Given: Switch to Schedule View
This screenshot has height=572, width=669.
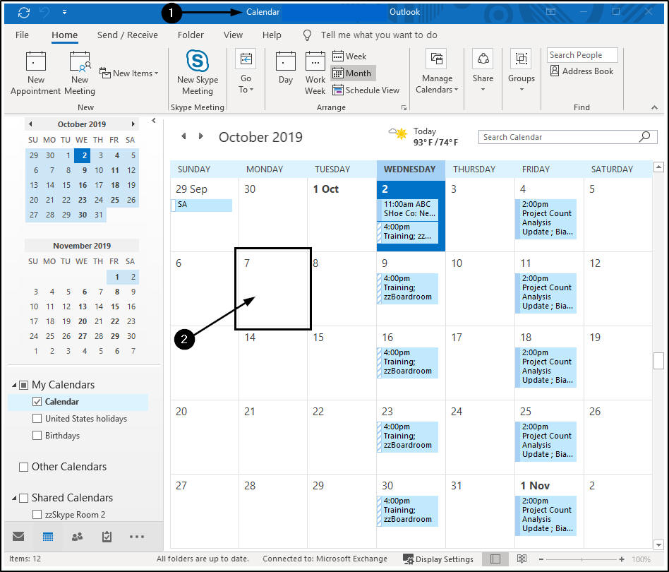Looking at the screenshot, I should tap(366, 90).
